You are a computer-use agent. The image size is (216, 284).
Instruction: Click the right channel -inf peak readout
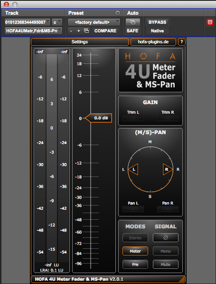tap(64, 52)
